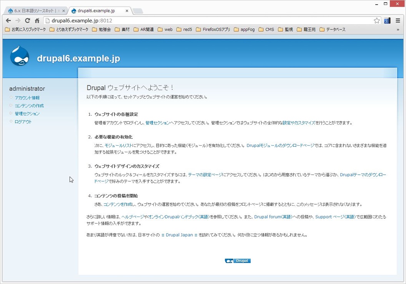Minimize the browser window

tap(376, 4)
